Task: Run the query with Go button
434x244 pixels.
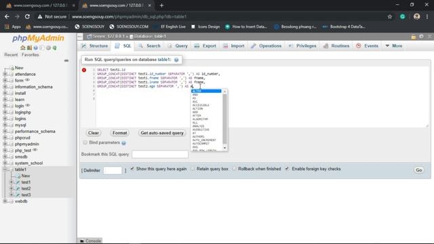Action: point(419,170)
